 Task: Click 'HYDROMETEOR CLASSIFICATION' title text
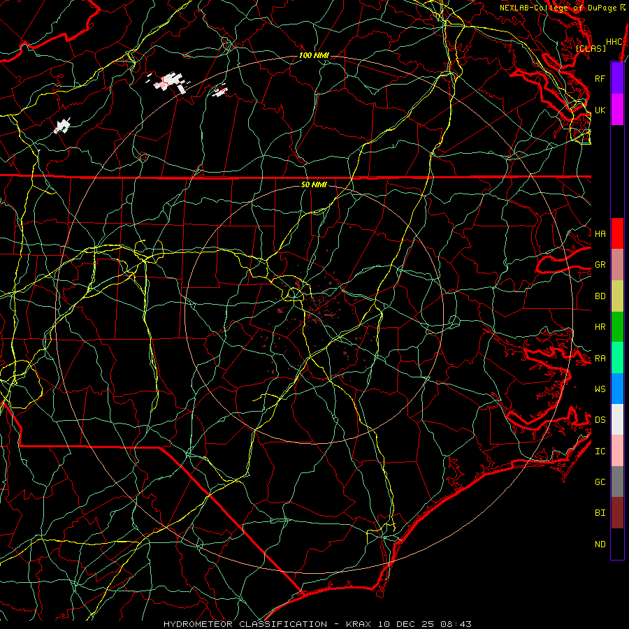point(245,624)
